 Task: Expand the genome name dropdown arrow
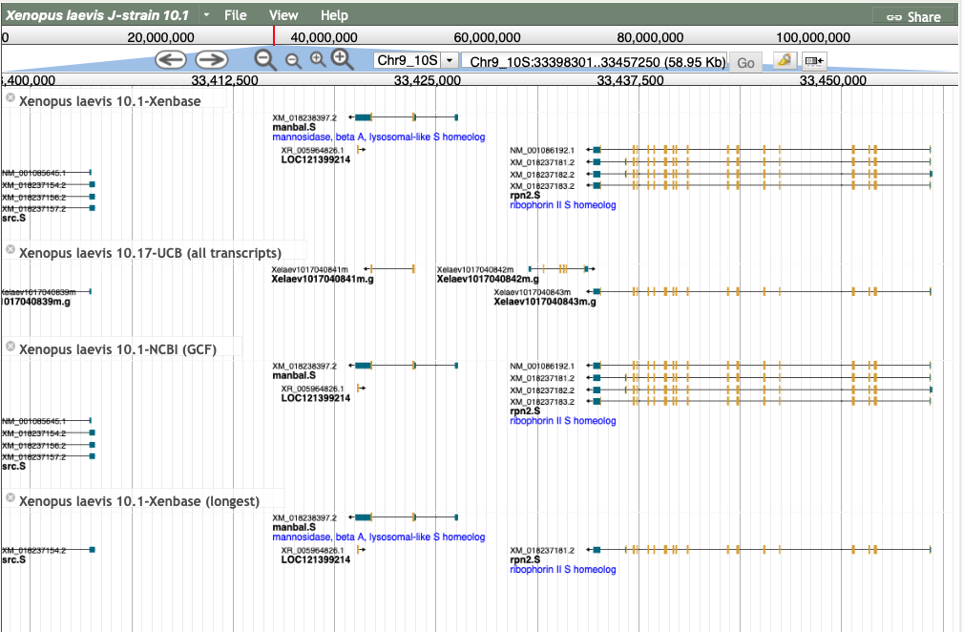coord(206,15)
